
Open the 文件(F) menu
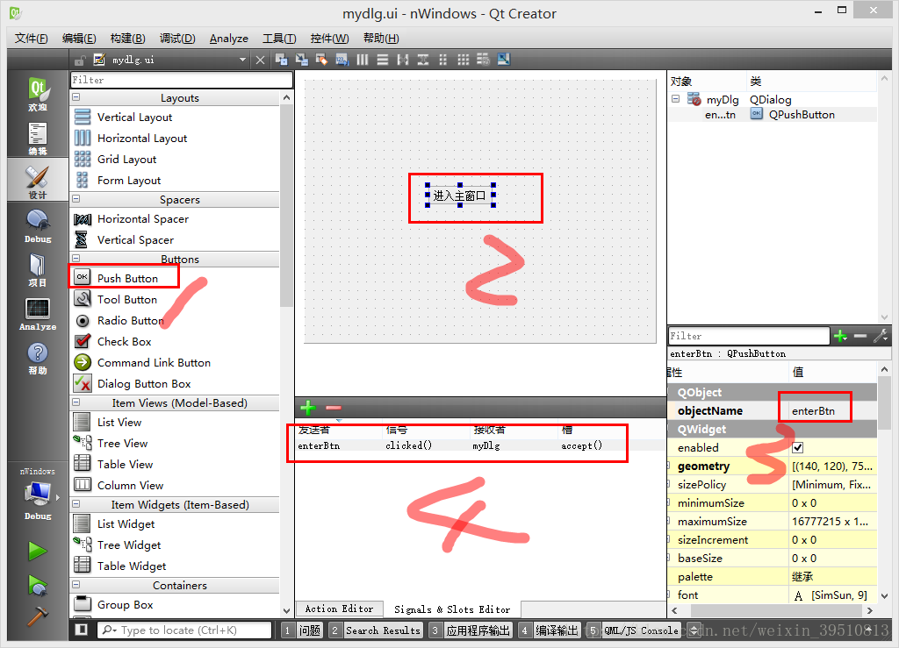(31, 39)
